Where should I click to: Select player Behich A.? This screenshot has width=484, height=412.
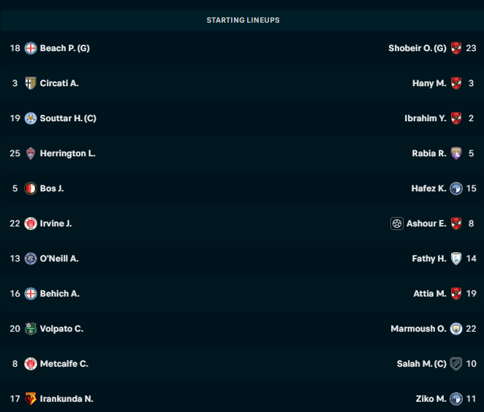click(x=59, y=294)
